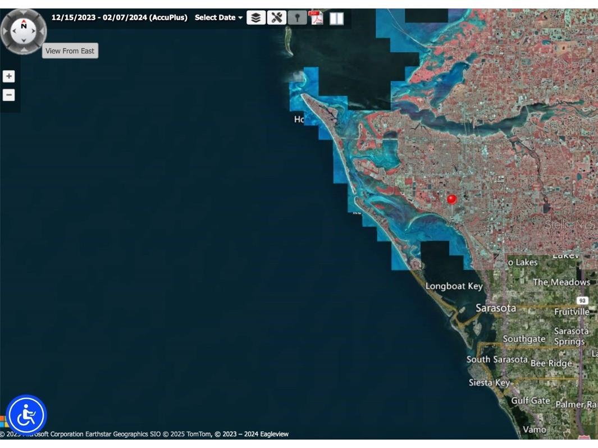Open the accessibility options widget

pos(26,415)
